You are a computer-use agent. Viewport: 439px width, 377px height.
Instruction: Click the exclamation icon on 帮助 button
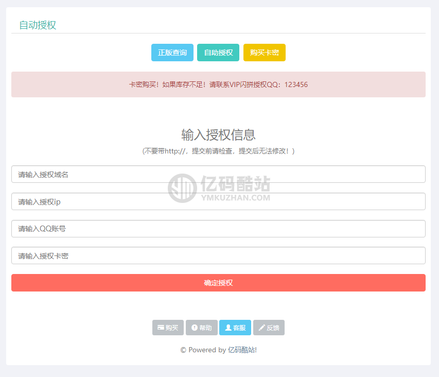click(194, 328)
